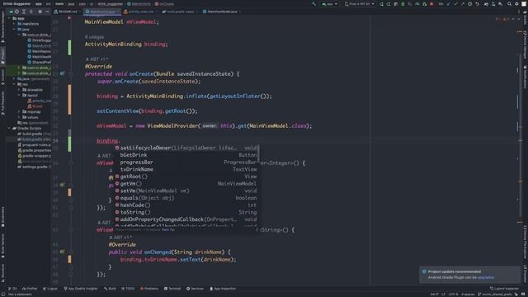Click the Search Everywhere magnifier icon
The width and height of the screenshot is (528, 297).
point(510,4)
